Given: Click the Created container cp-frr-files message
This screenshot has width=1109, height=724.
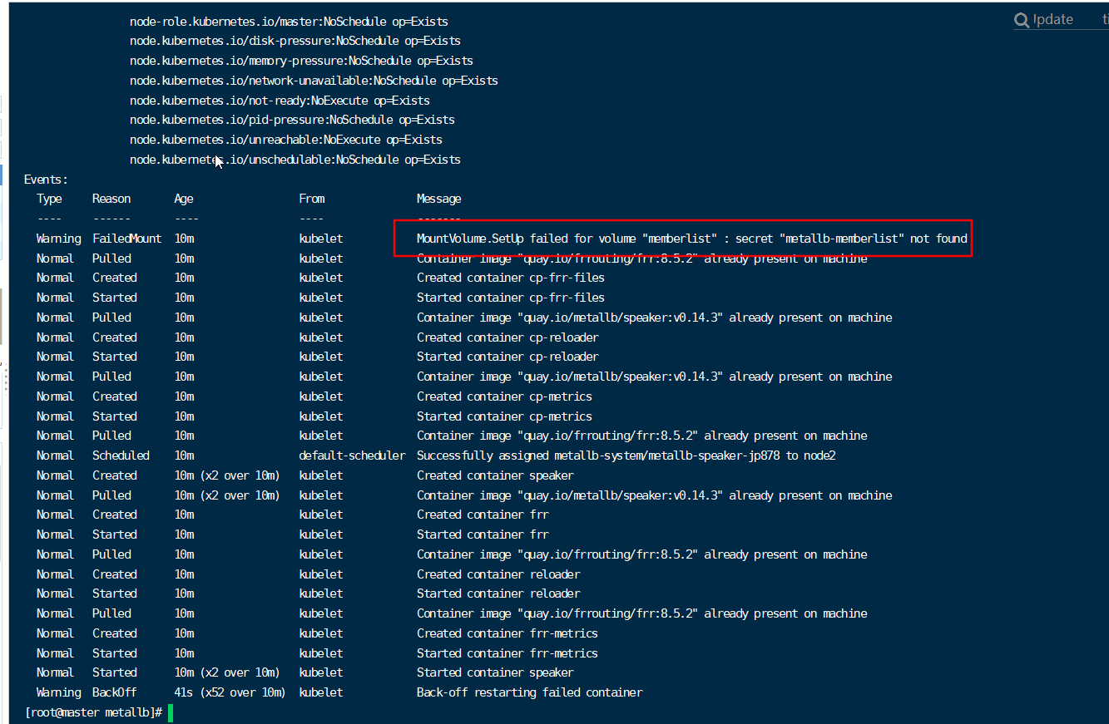Looking at the screenshot, I should pyautogui.click(x=511, y=278).
